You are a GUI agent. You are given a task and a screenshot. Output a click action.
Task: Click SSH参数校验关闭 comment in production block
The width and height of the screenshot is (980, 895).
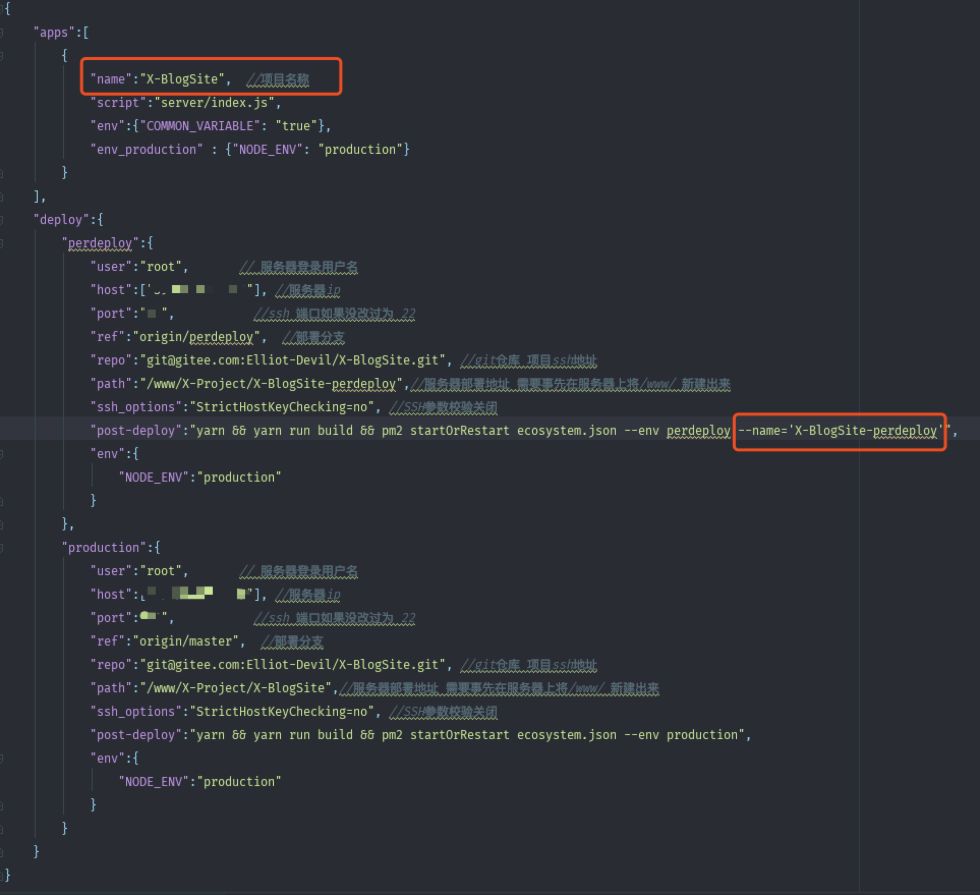tap(443, 712)
